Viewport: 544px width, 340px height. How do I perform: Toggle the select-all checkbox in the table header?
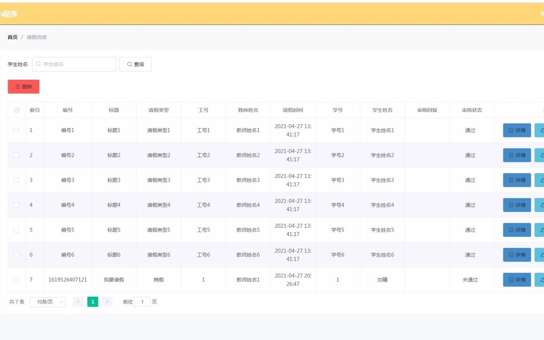pyautogui.click(x=17, y=110)
